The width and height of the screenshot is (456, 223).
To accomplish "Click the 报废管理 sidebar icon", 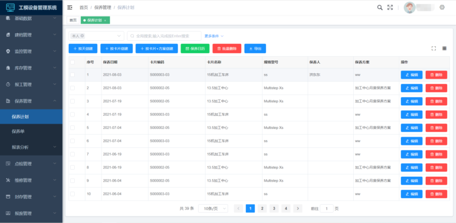I will tap(8, 214).
